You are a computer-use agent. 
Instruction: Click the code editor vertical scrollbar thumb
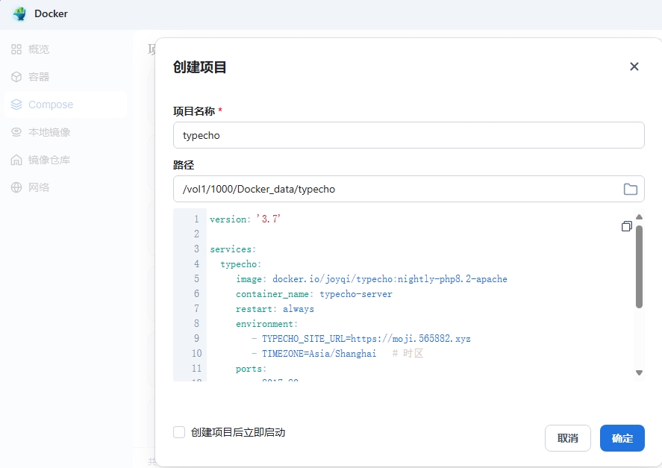(639, 266)
